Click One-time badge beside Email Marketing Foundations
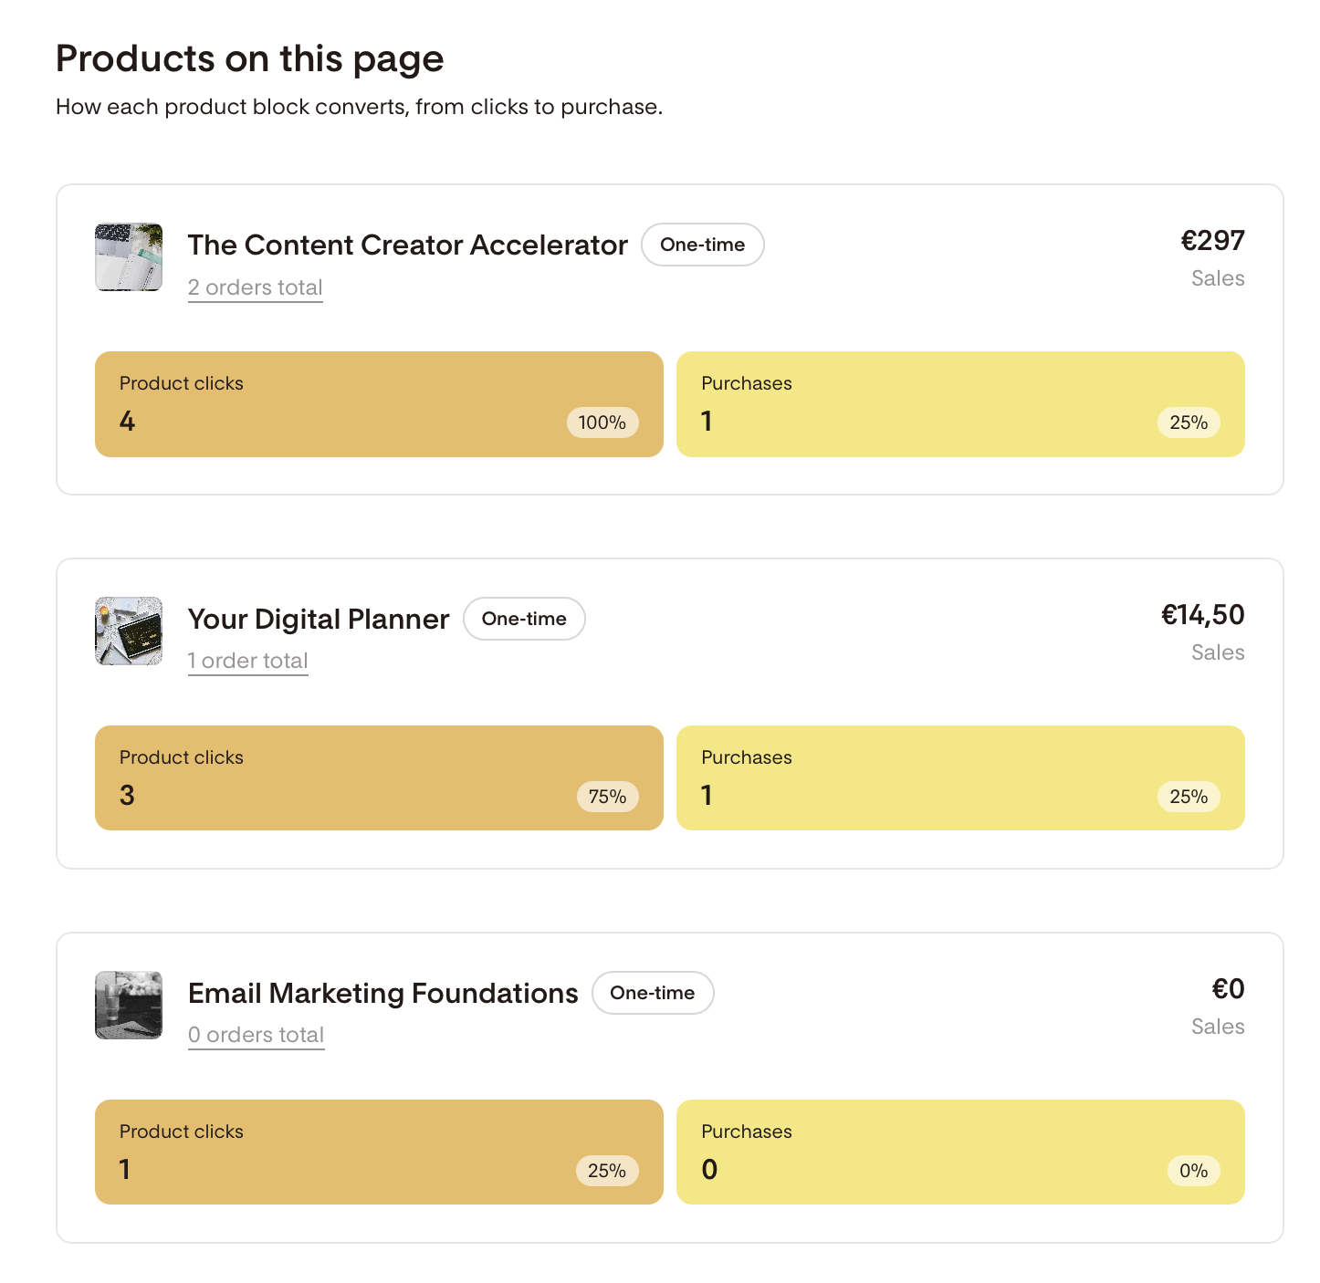1320x1283 pixels. pos(653,993)
